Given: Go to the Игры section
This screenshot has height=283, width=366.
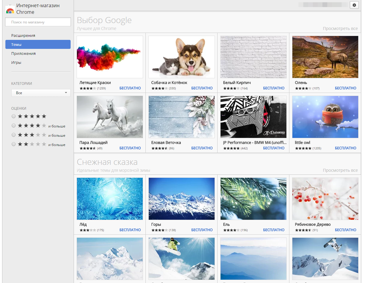Looking at the screenshot, I should 16,62.
